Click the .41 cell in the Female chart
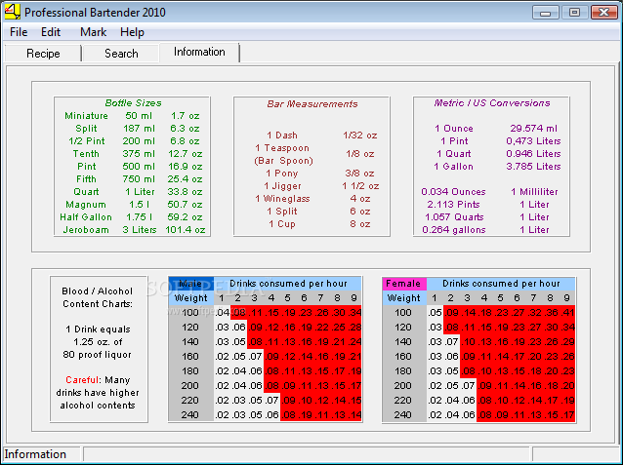This screenshot has width=623, height=465. click(567, 313)
